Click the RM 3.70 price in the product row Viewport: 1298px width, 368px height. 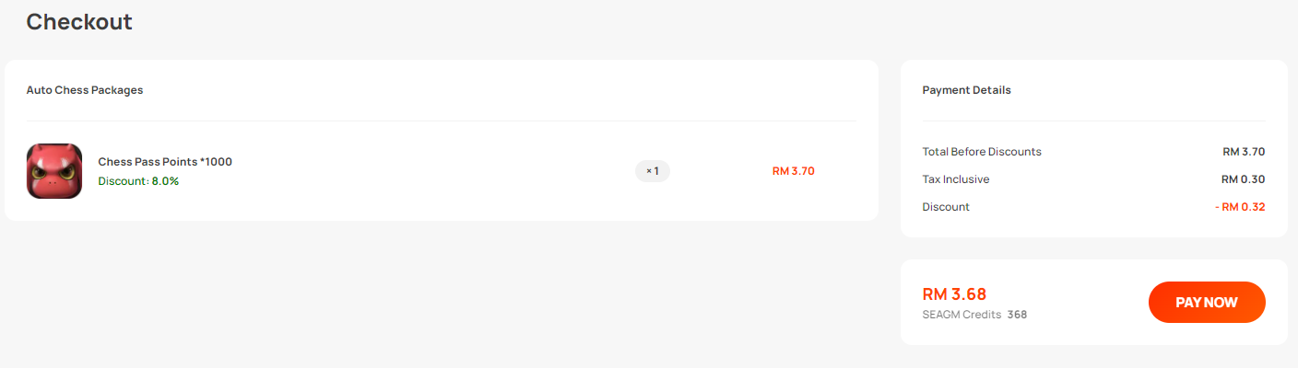pyautogui.click(x=794, y=171)
